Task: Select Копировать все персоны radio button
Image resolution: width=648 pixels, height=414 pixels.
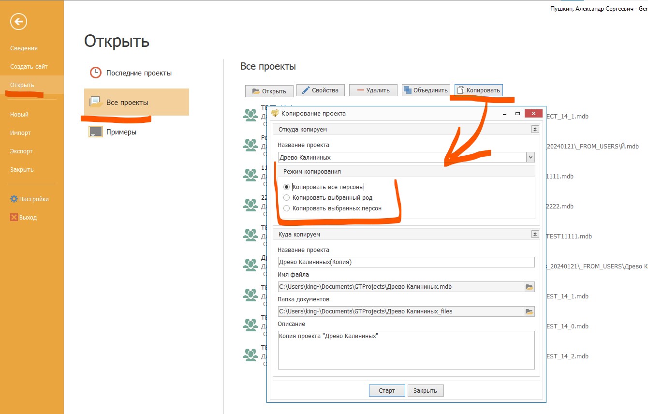Action: pos(287,187)
